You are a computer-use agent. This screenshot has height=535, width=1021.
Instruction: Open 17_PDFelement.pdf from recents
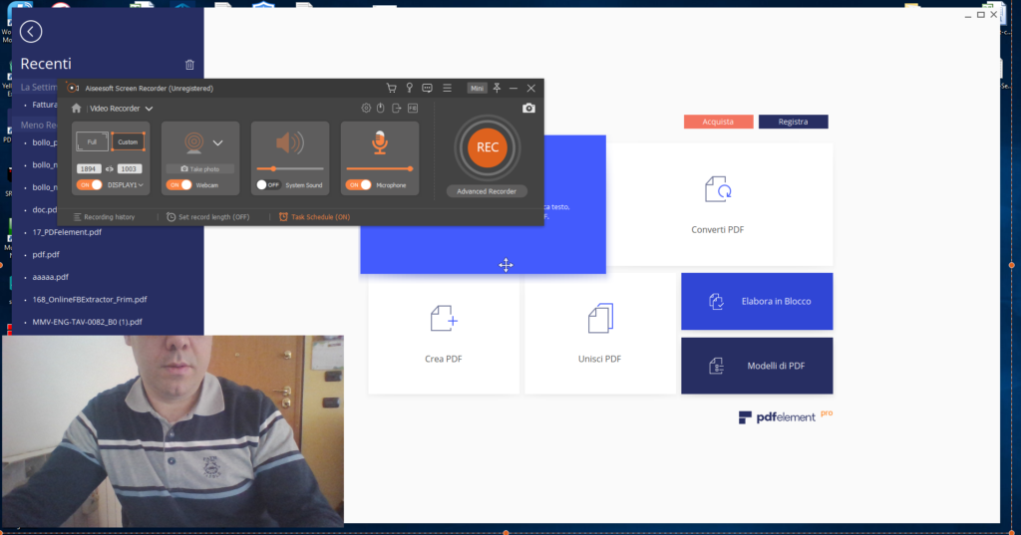67,232
